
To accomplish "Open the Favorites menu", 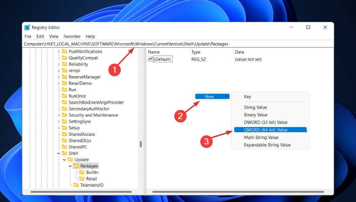I will 72,36.
